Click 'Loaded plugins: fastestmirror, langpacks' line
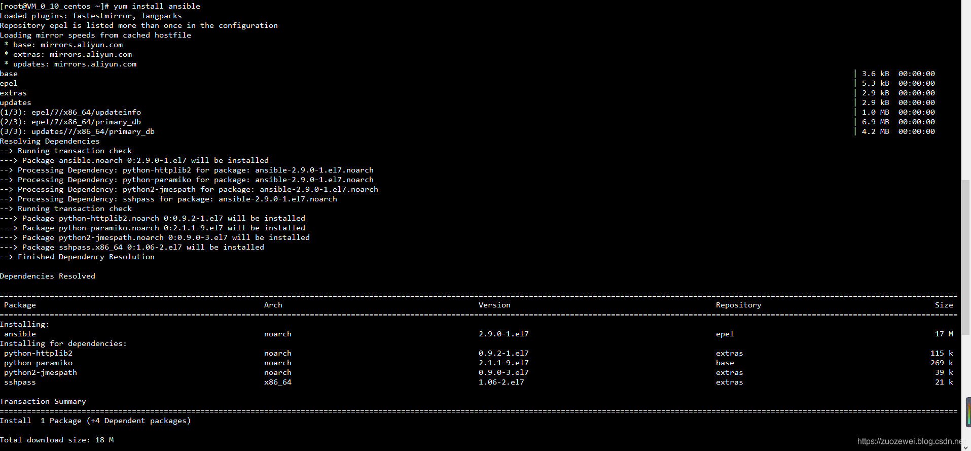This screenshot has width=971, height=451. click(x=91, y=16)
